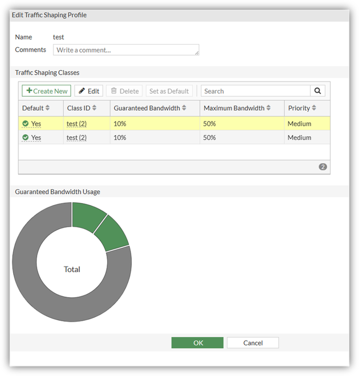Click the Delete button with trash icon
The width and height of the screenshot is (359, 376).
pos(124,91)
